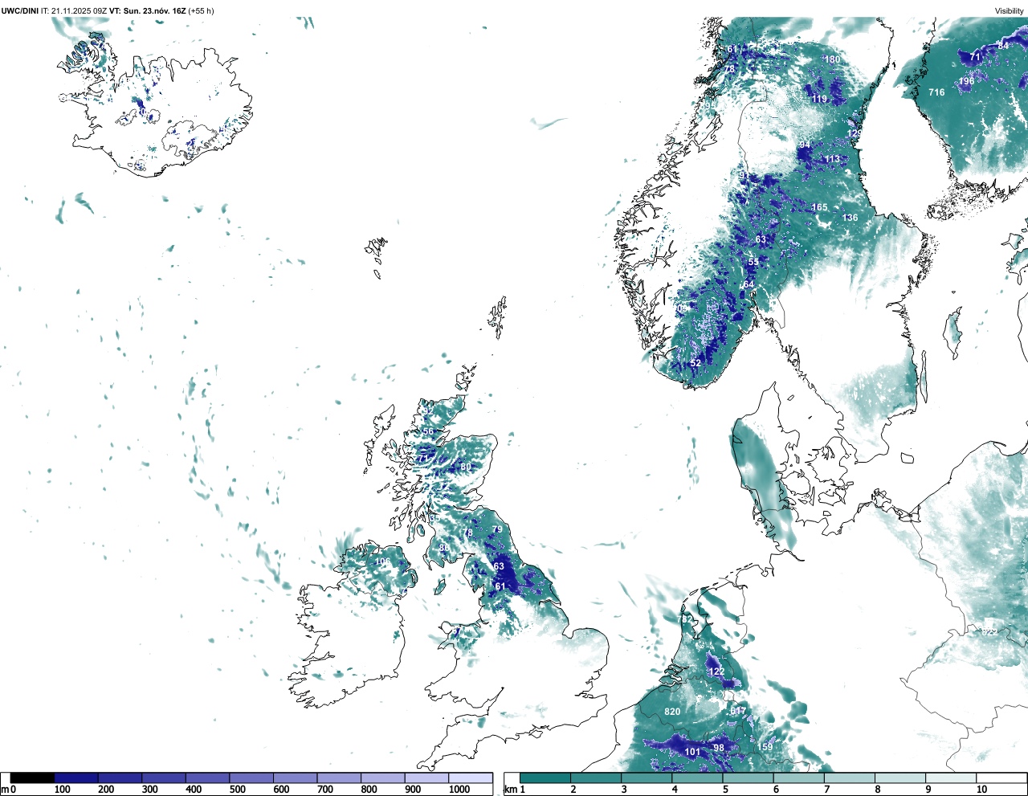Click the pale lavender 900–1000 m legend swatch
The image size is (1028, 796).
point(426,778)
